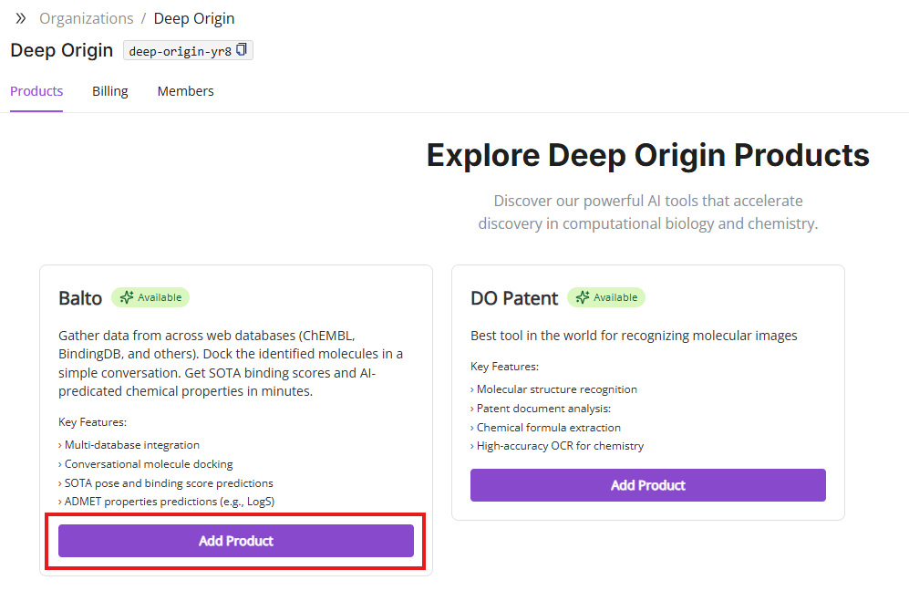
Task: Open the Members tab
Action: [185, 91]
